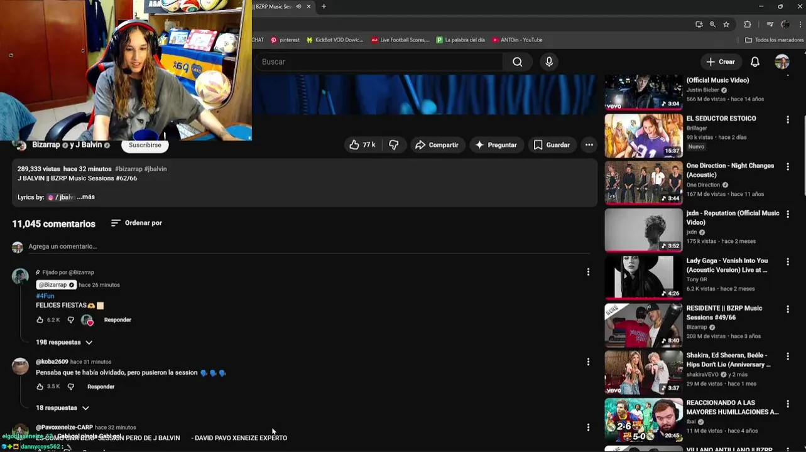806x452 pixels.
Task: Open RESIDENTE BZRP Music Sessions #49/66 title
Action: point(724,313)
